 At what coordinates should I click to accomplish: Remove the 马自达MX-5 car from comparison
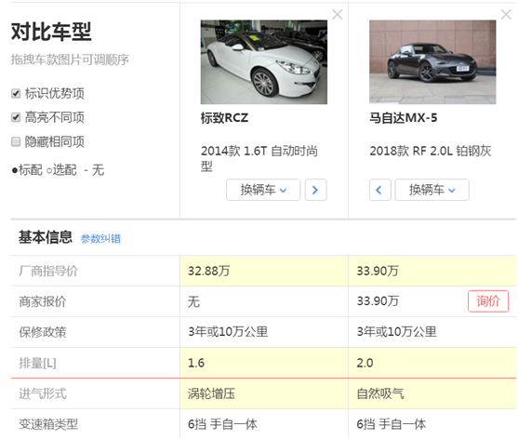506,15
